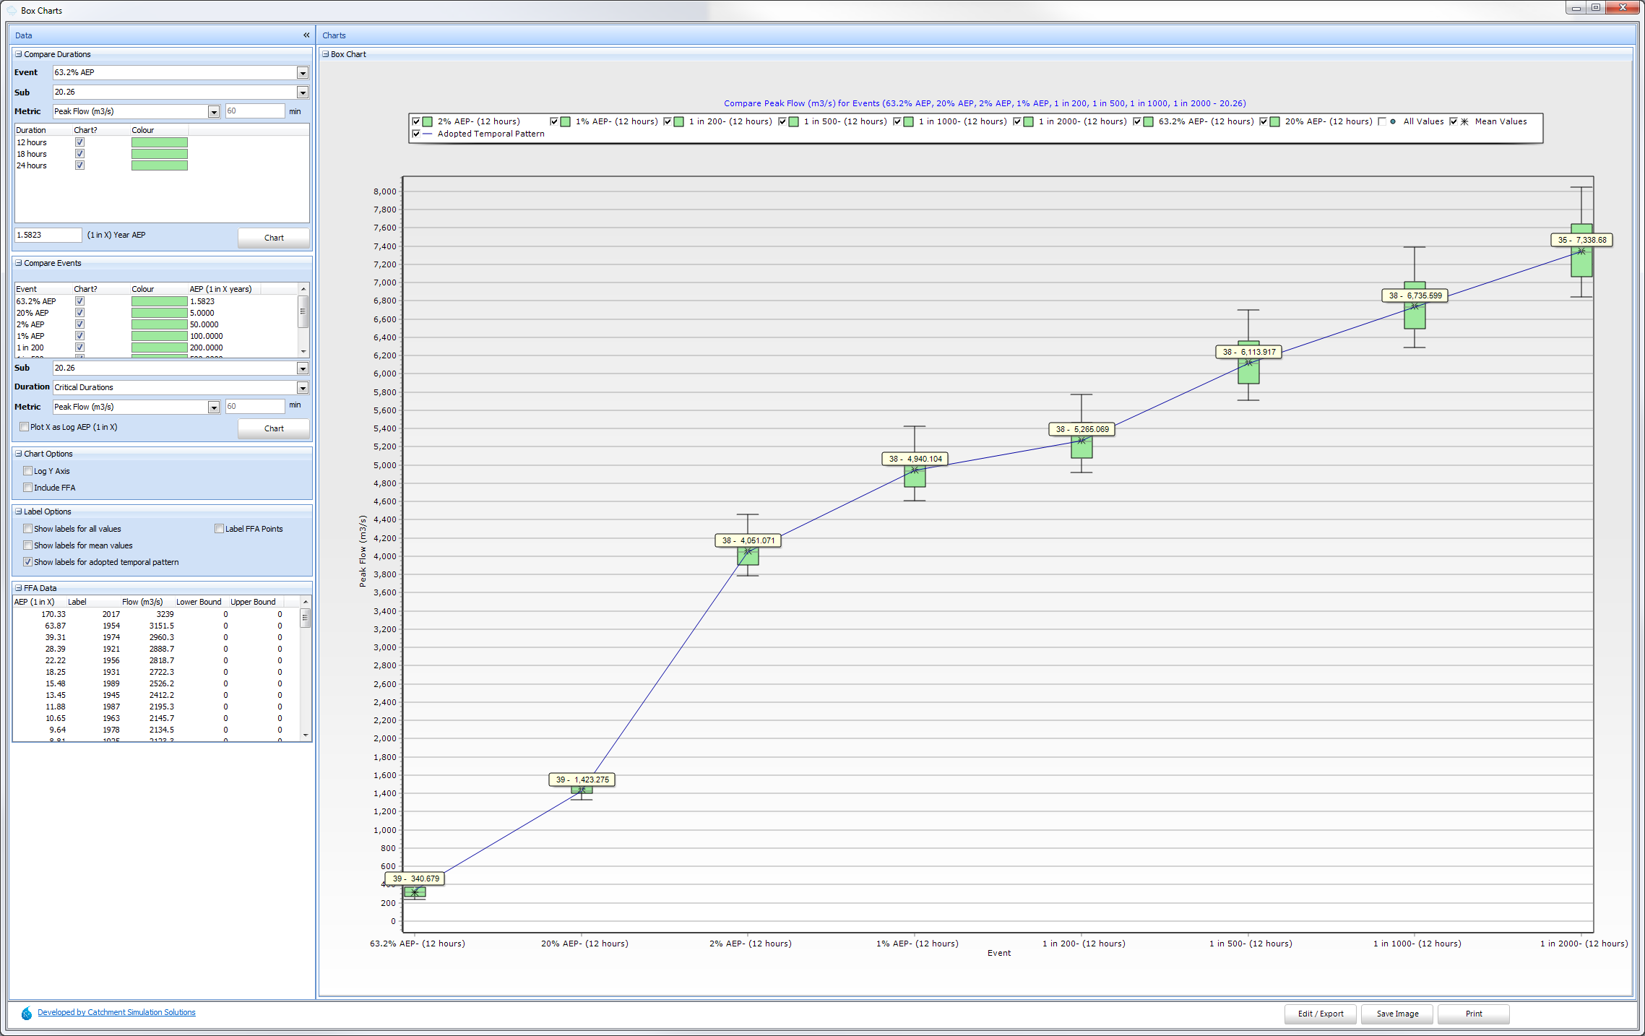The image size is (1645, 1036).
Task: Click the Box Charts title bar app icon
Action: [12, 10]
